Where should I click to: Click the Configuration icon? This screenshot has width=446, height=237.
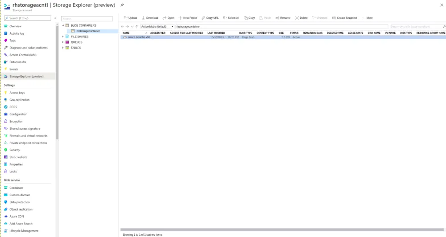click(x=6, y=114)
